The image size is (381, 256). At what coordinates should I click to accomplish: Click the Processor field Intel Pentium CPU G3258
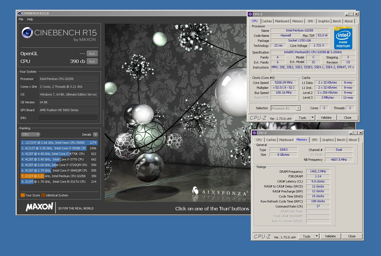click(68, 79)
